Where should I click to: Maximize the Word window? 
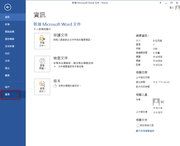tap(172, 3)
